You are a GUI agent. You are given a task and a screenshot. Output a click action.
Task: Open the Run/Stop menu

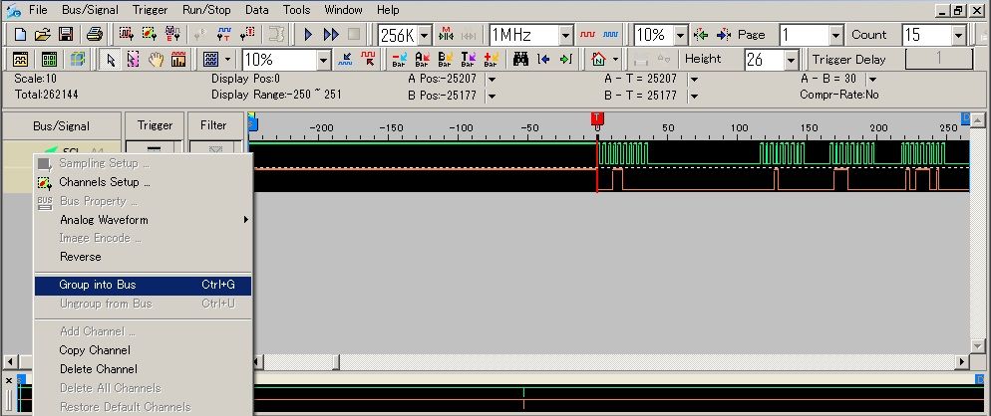(206, 10)
